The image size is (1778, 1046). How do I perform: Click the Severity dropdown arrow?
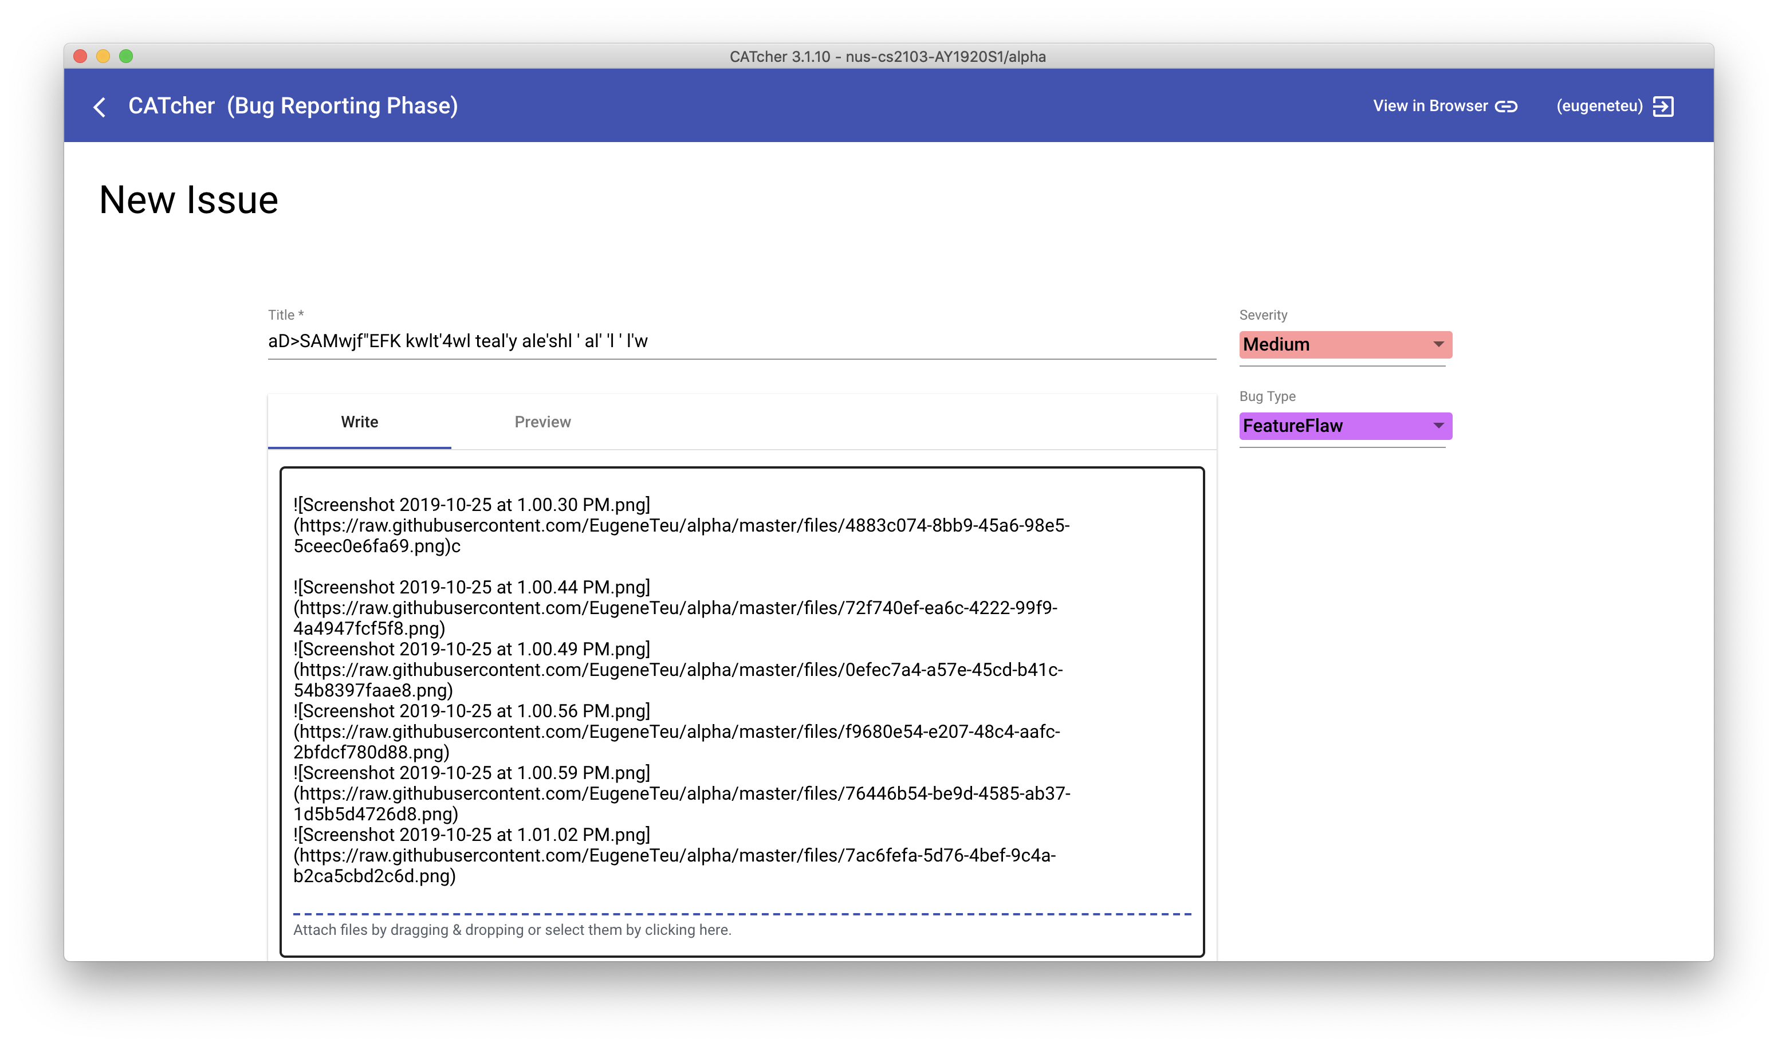click(1438, 344)
